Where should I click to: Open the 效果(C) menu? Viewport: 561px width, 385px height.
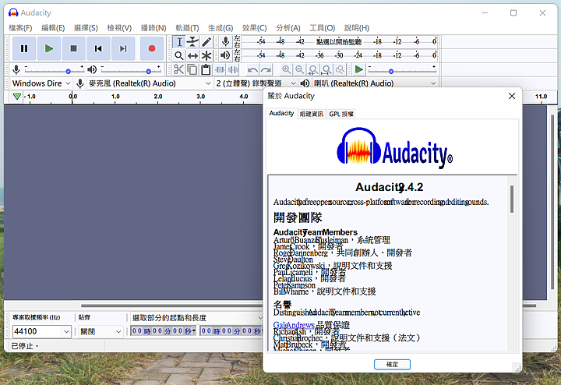[x=254, y=27]
